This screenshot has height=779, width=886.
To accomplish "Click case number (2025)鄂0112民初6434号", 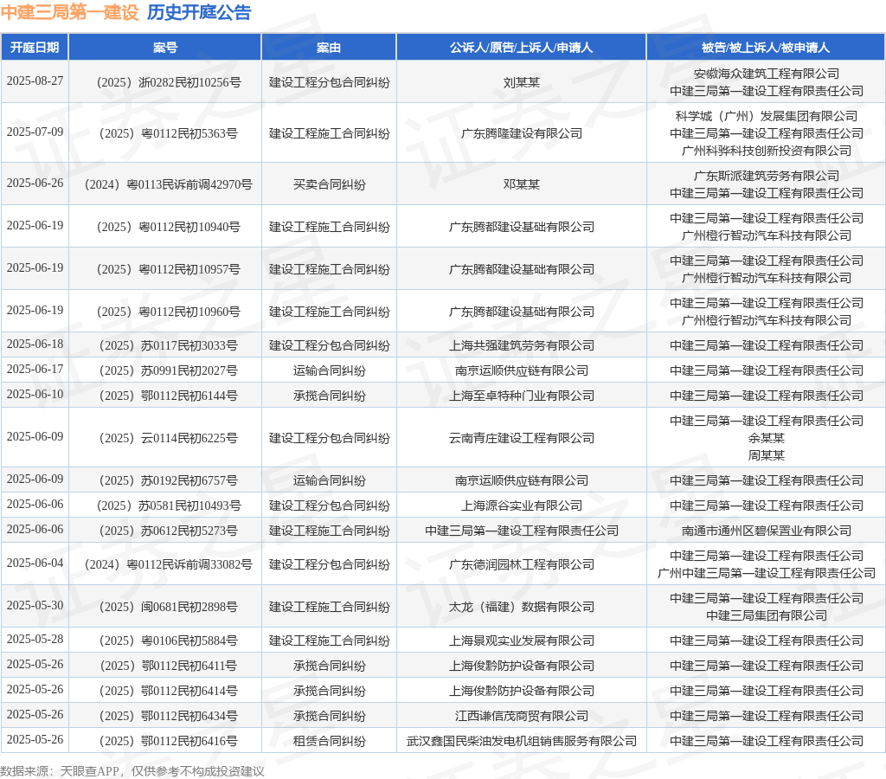I will pos(169,716).
